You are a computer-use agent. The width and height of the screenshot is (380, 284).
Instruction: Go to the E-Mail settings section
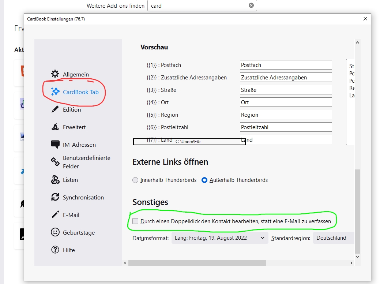pyautogui.click(x=71, y=215)
